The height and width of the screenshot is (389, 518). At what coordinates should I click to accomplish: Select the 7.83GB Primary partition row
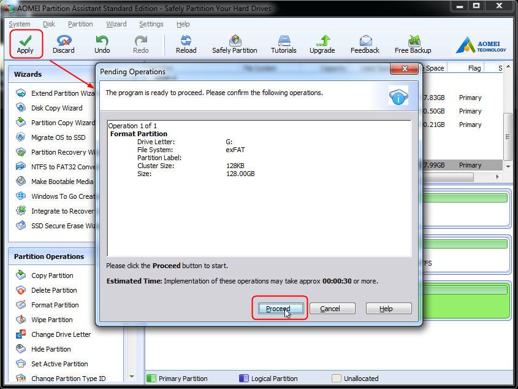click(462, 98)
